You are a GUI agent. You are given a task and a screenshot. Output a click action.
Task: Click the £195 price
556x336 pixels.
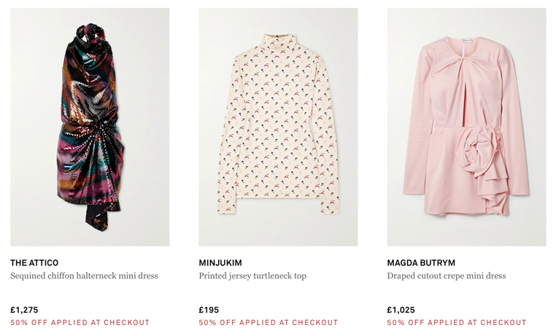point(209,310)
